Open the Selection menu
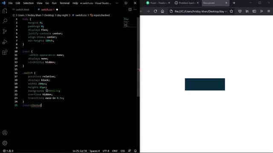 tap(29, 3)
